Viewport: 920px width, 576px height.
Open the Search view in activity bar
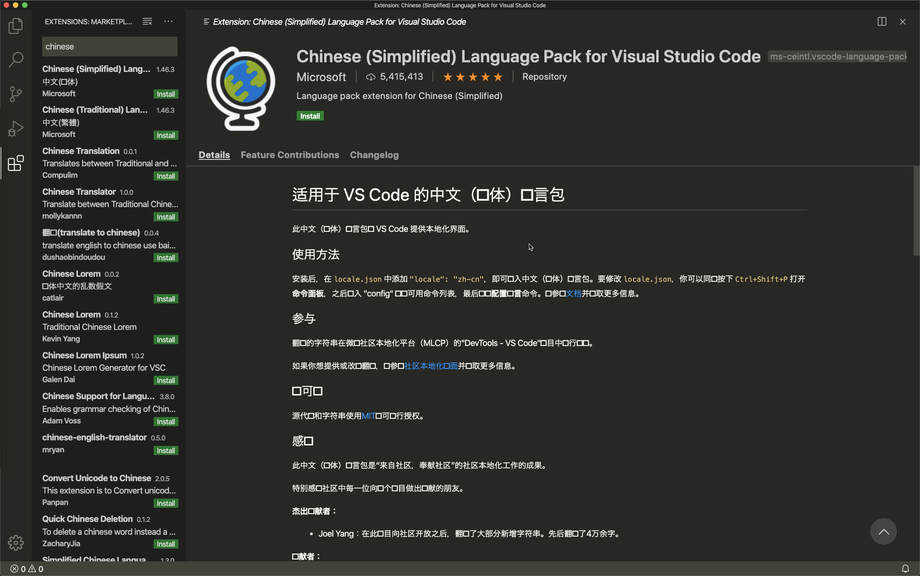(x=16, y=60)
